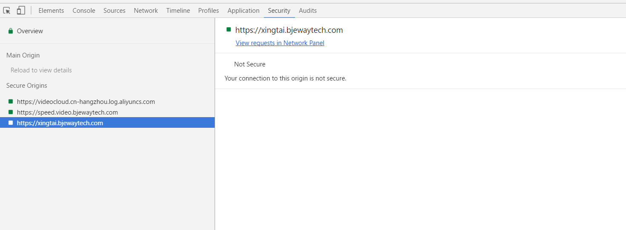Show the Application tab
The height and width of the screenshot is (230, 626).
tap(244, 11)
